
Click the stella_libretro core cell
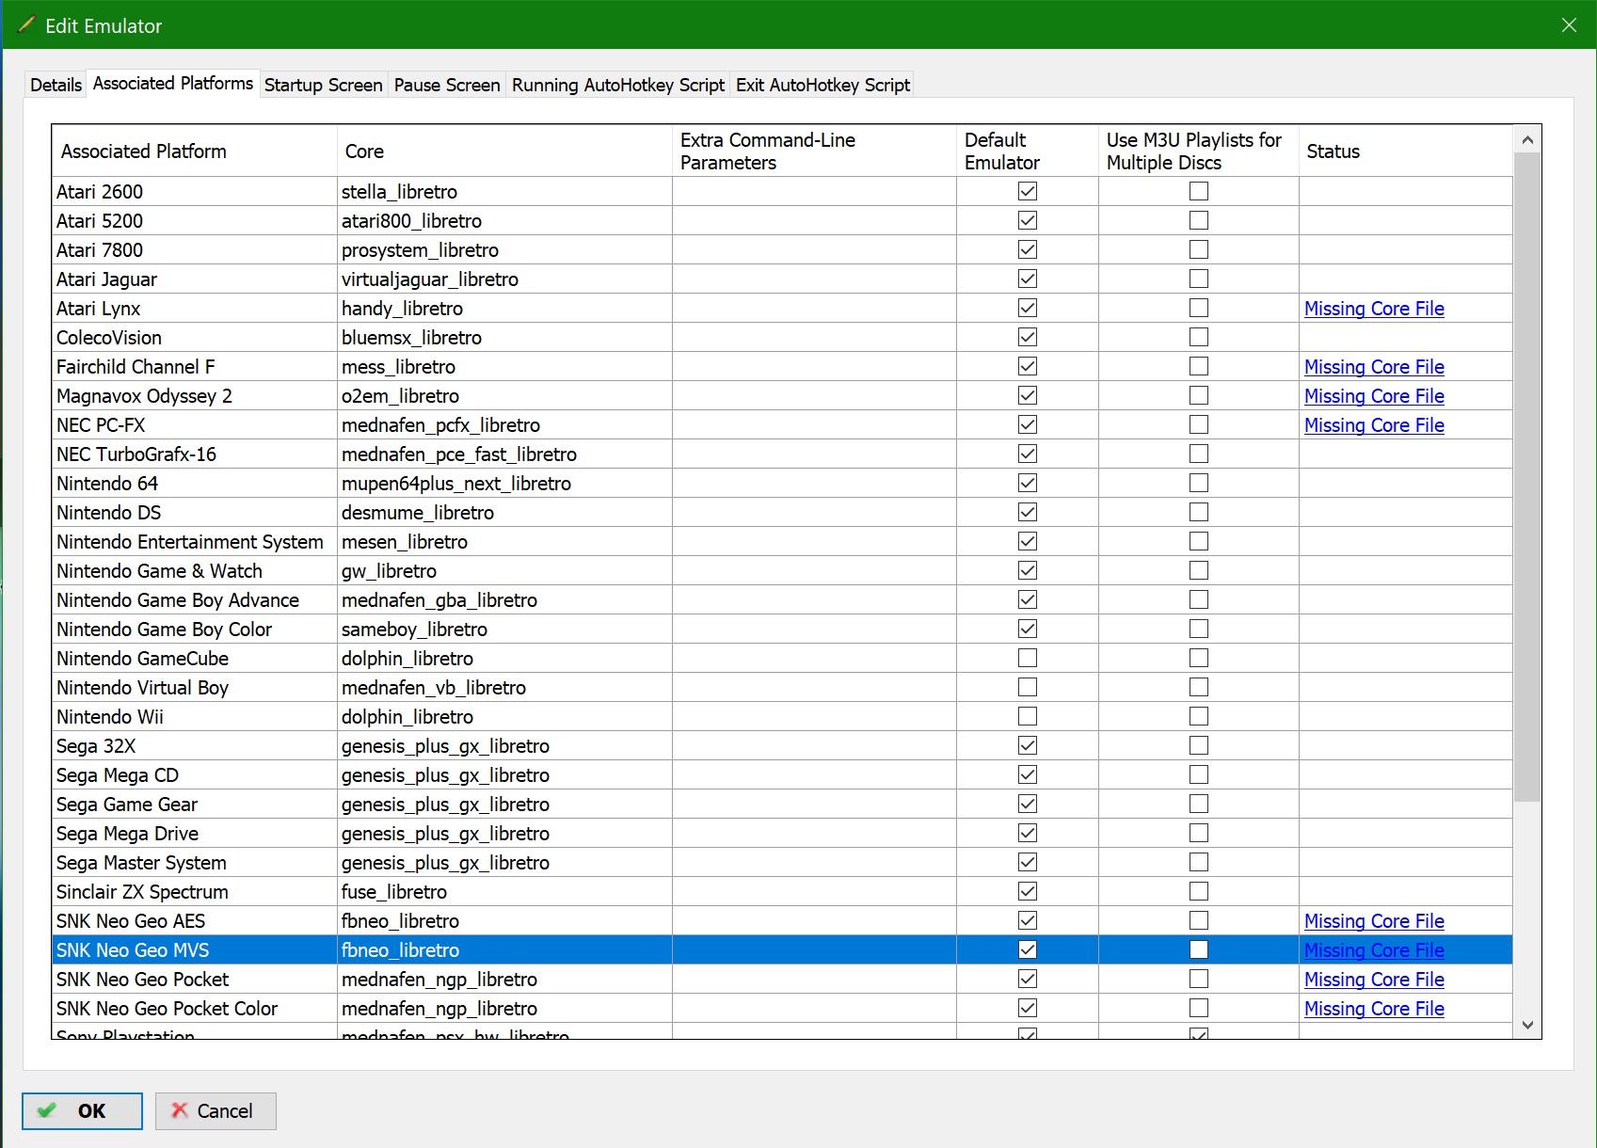pyautogui.click(x=504, y=192)
